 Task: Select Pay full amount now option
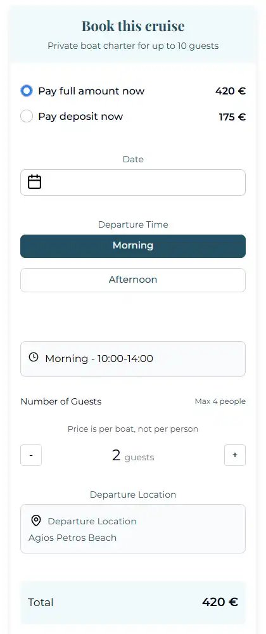tap(27, 91)
